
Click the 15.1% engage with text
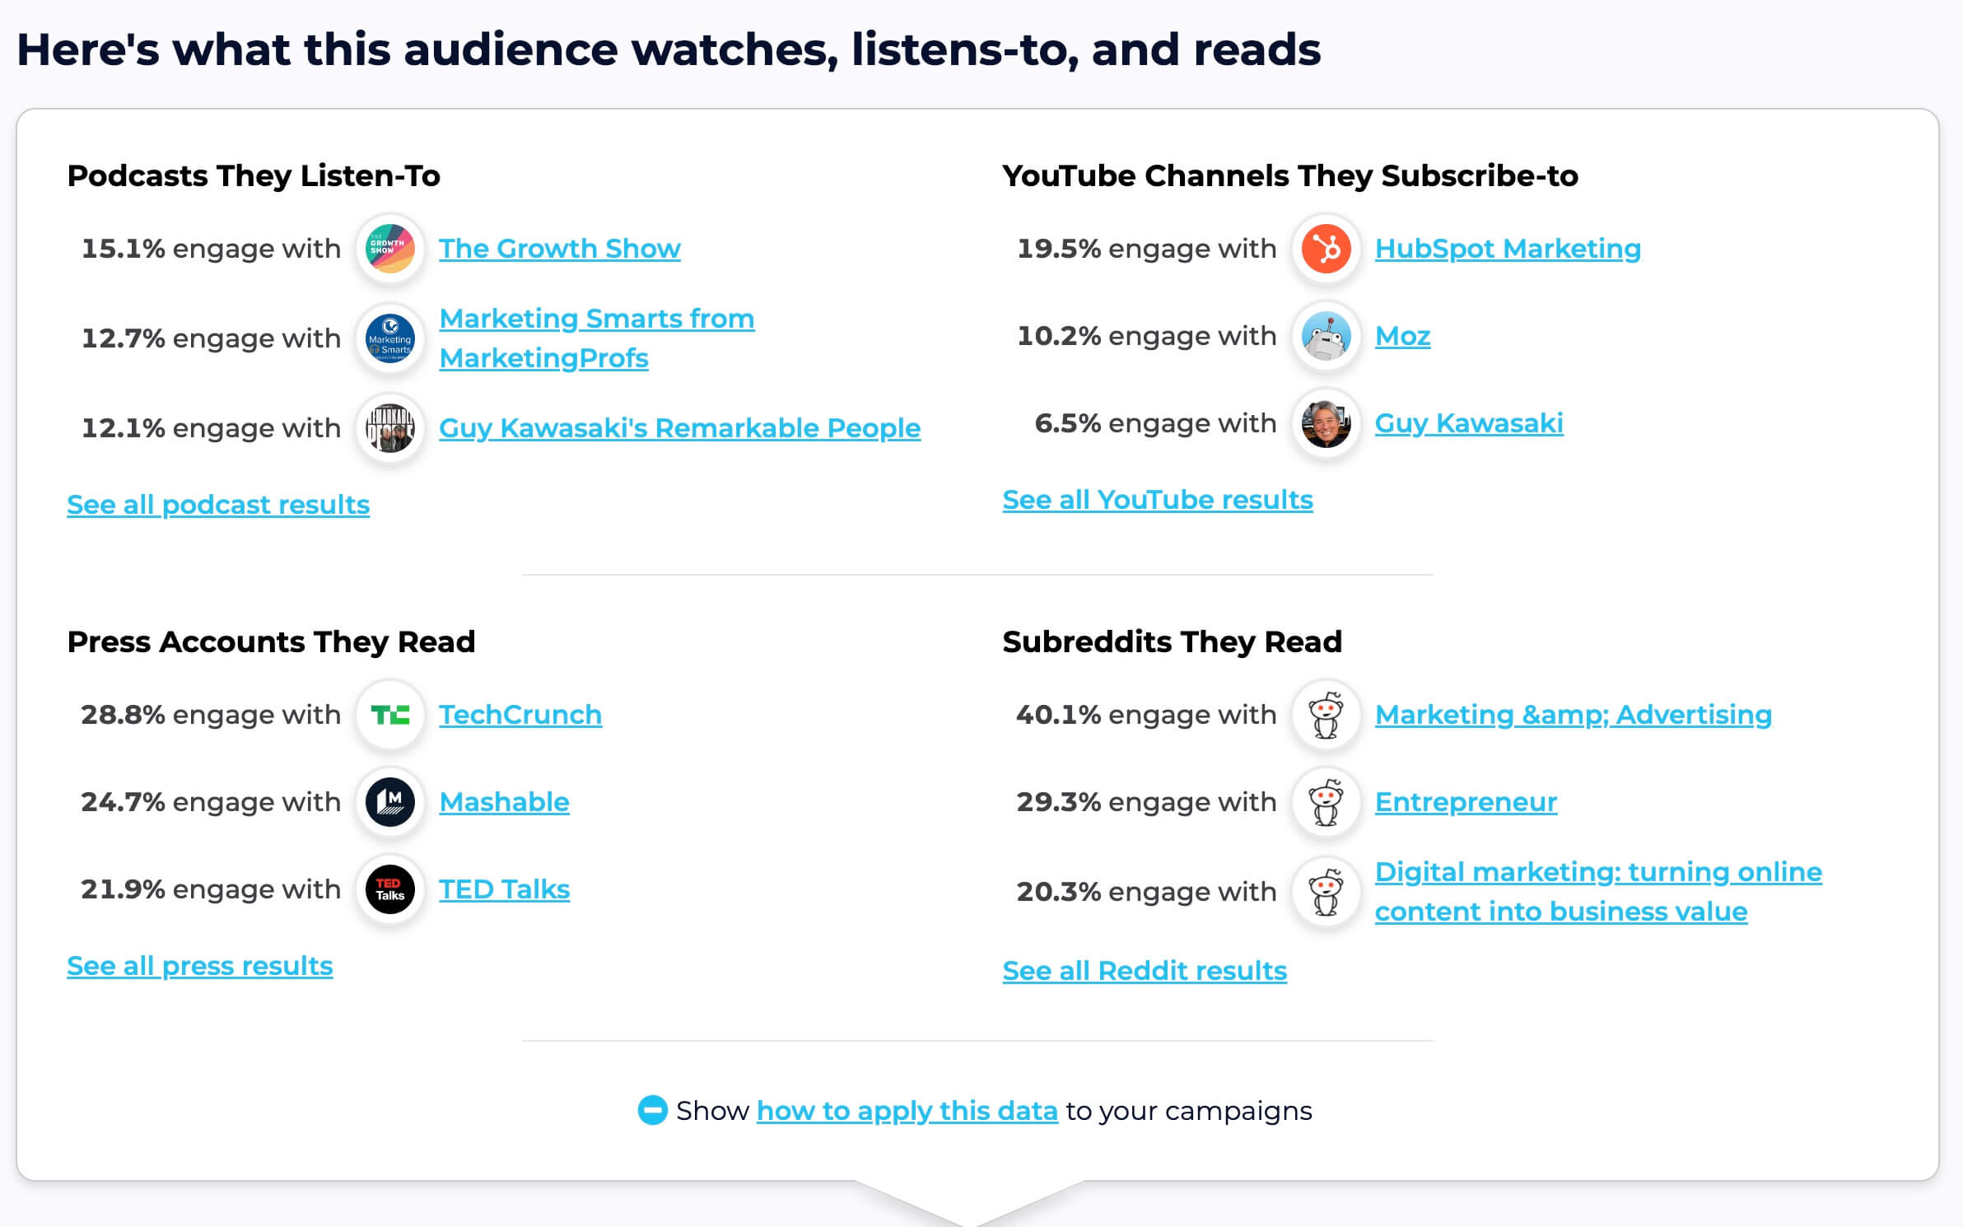pos(211,249)
